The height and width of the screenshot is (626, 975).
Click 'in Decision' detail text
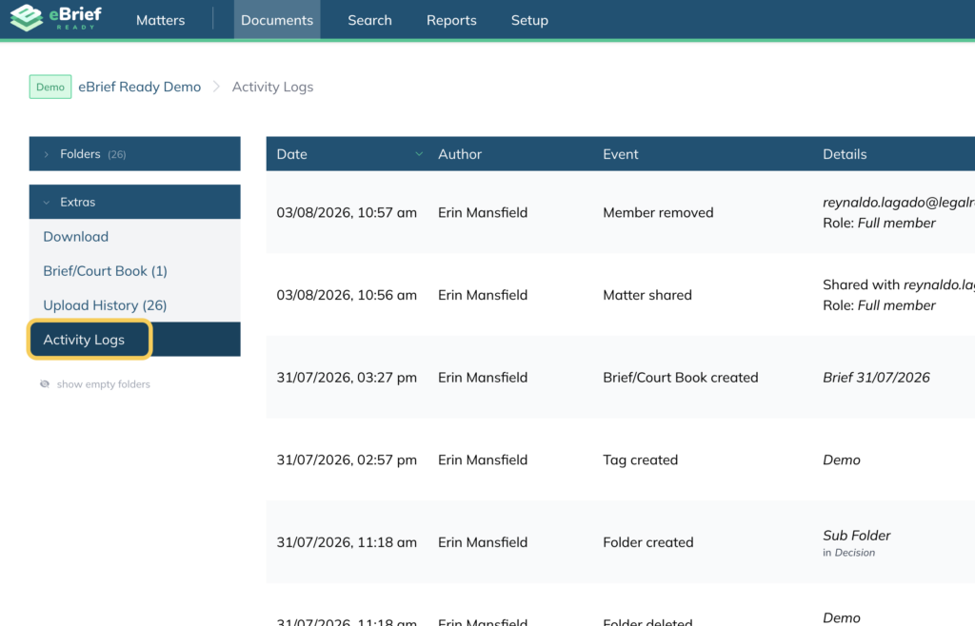(x=848, y=553)
